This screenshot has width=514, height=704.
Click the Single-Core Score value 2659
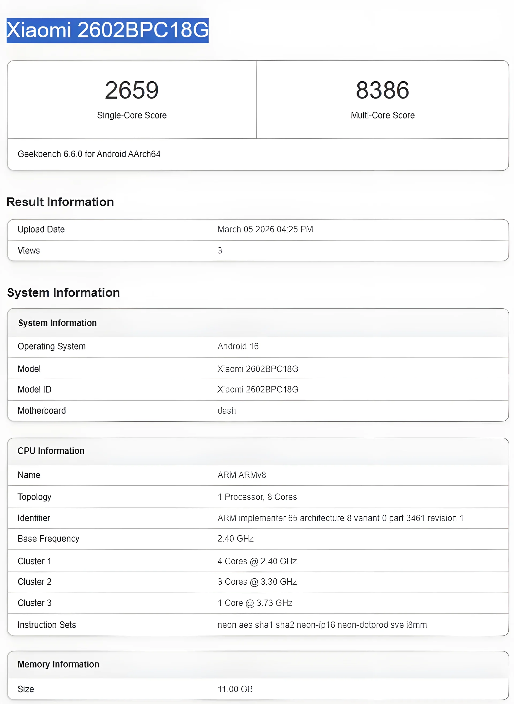point(132,90)
